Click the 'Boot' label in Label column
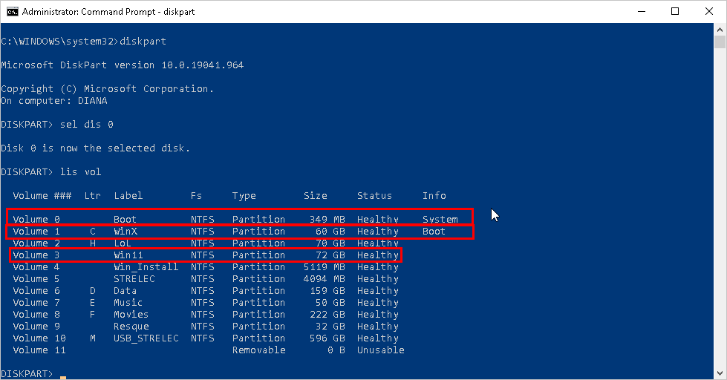 pyautogui.click(x=125, y=219)
